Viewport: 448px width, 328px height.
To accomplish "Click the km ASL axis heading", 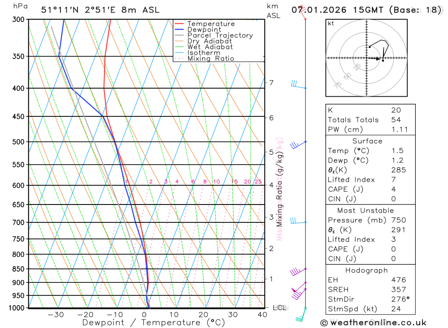I will (273, 11).
